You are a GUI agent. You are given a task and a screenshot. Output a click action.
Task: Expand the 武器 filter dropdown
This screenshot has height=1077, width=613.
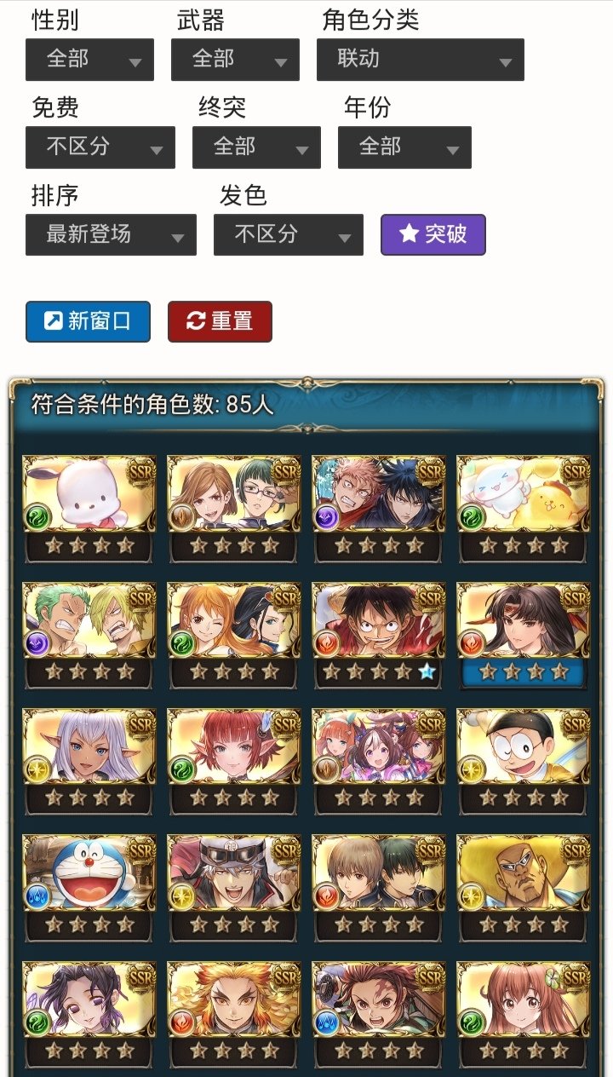tap(235, 60)
